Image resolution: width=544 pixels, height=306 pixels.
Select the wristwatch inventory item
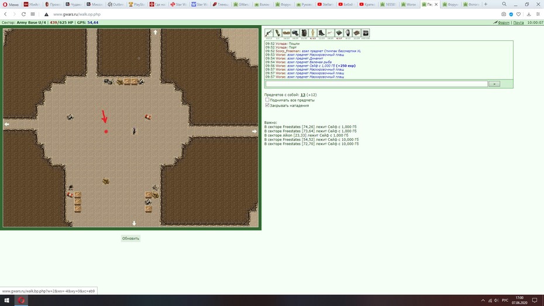[348, 33]
